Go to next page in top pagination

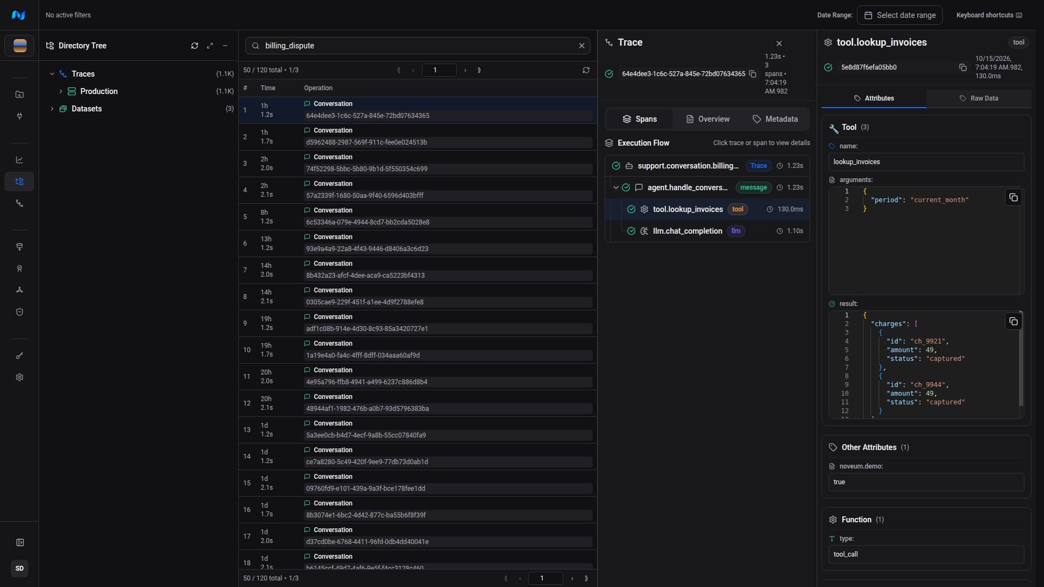[465, 70]
